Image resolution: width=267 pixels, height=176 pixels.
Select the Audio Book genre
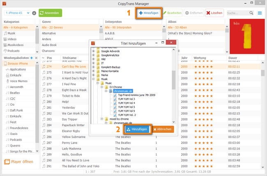click(70, 45)
